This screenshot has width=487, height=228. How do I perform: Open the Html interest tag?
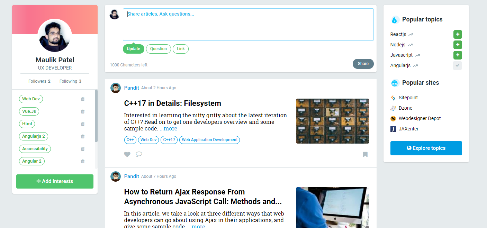pos(27,124)
